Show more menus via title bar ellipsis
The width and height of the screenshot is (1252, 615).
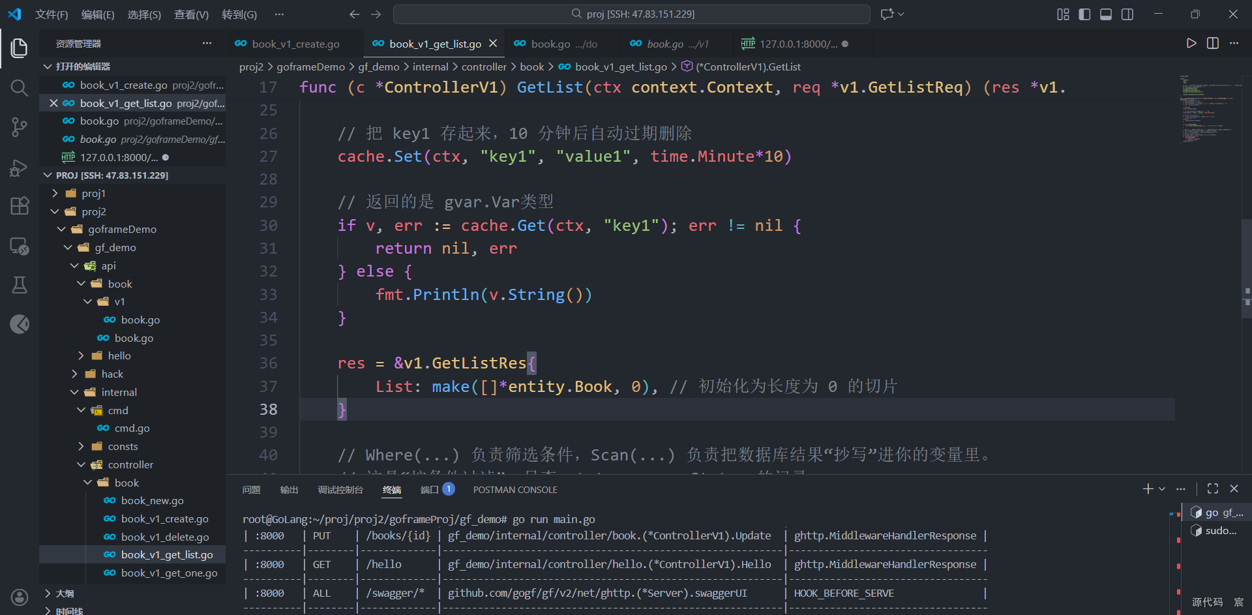pyautogui.click(x=279, y=14)
